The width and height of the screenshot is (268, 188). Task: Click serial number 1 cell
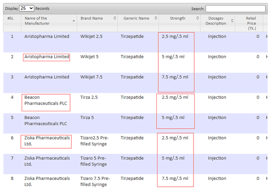(12, 36)
